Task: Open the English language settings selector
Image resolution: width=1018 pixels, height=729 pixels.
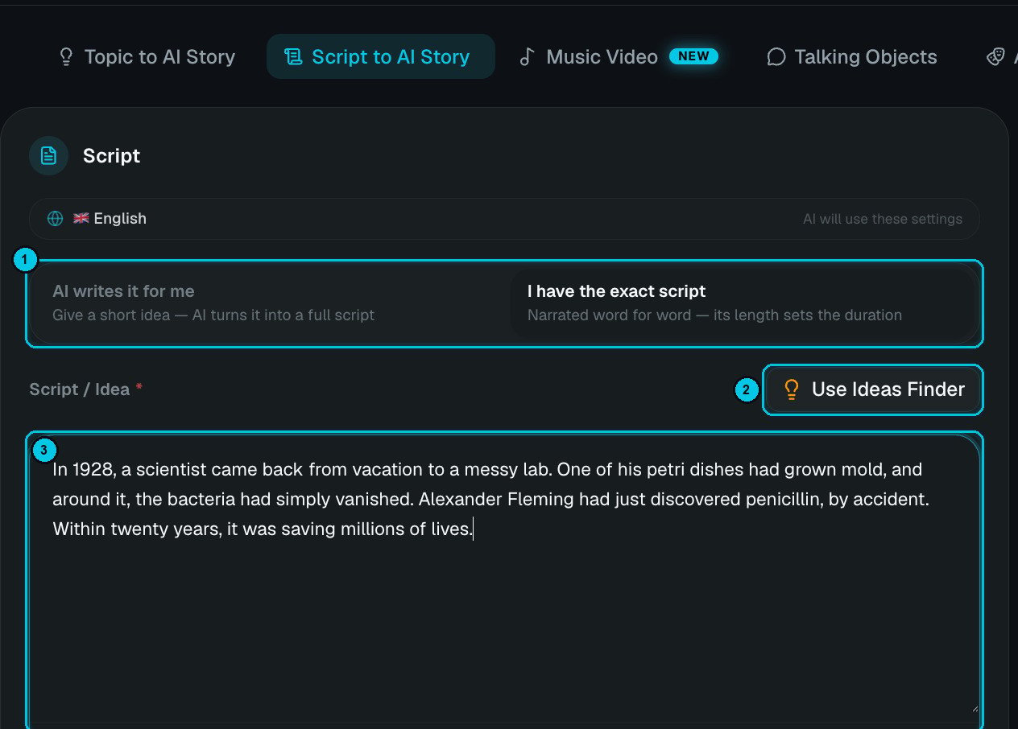Action: (504, 219)
